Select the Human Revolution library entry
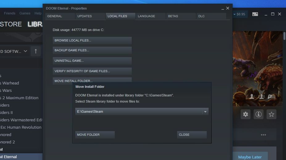This screenshot has width=286, height=160. (x=21, y=127)
